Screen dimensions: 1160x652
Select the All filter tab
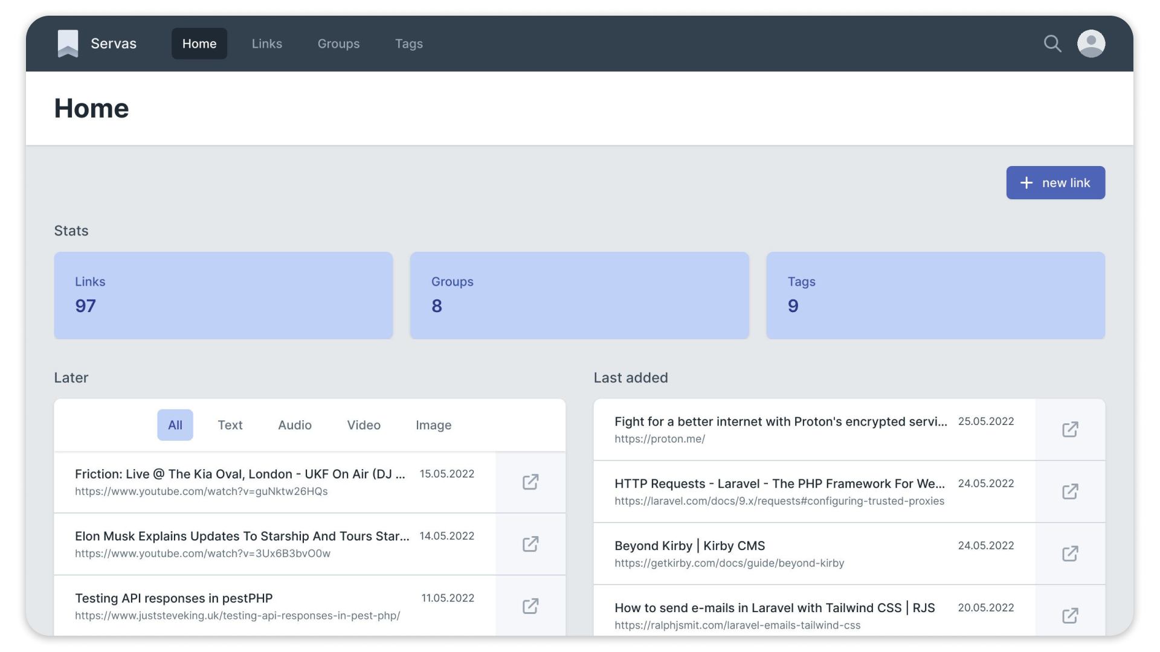(175, 424)
